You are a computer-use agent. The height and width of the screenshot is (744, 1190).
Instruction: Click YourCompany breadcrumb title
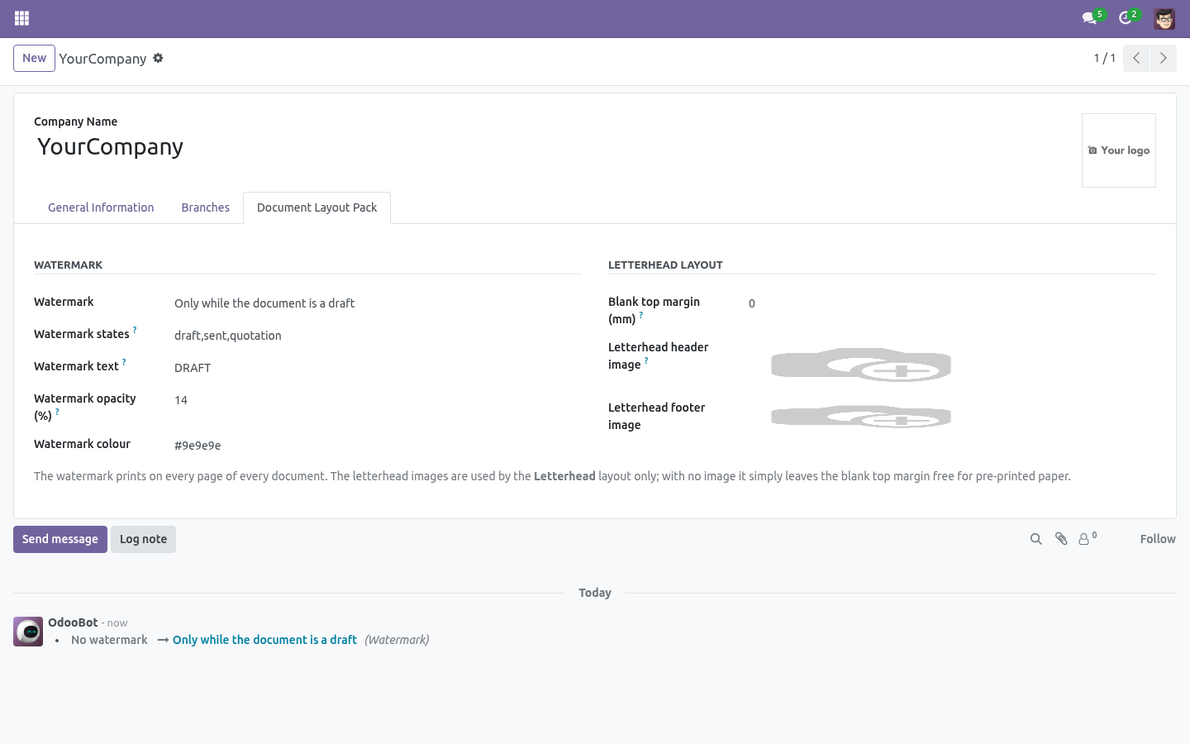(x=102, y=59)
